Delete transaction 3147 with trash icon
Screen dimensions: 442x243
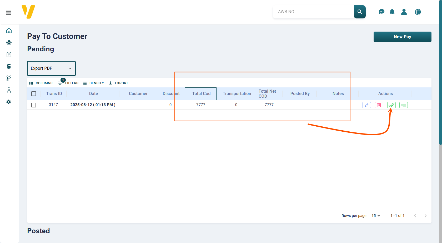[379, 105]
